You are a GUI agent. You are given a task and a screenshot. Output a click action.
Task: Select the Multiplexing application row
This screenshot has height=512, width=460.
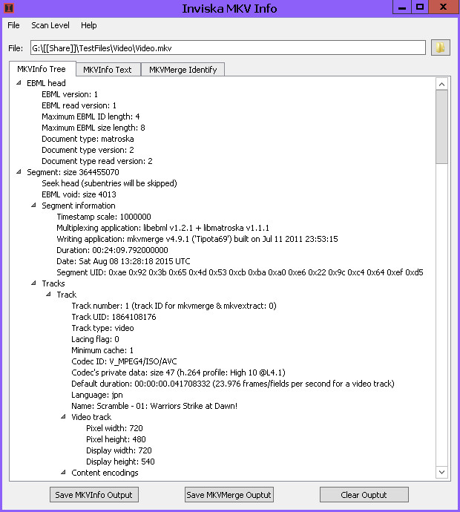pos(162,228)
